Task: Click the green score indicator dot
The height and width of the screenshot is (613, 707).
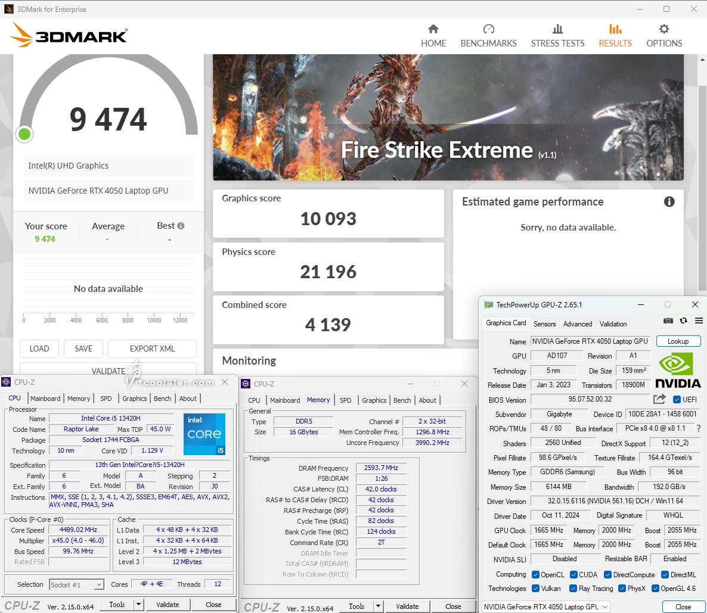Action: tap(24, 134)
